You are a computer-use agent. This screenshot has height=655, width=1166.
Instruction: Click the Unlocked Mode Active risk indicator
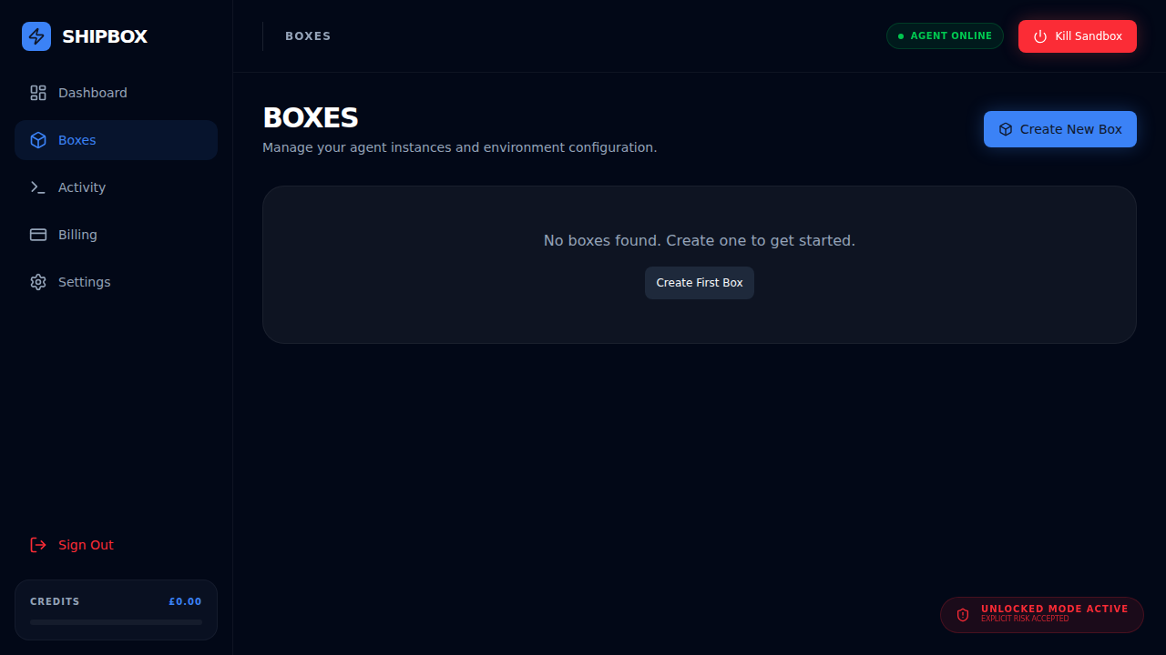tap(1041, 614)
